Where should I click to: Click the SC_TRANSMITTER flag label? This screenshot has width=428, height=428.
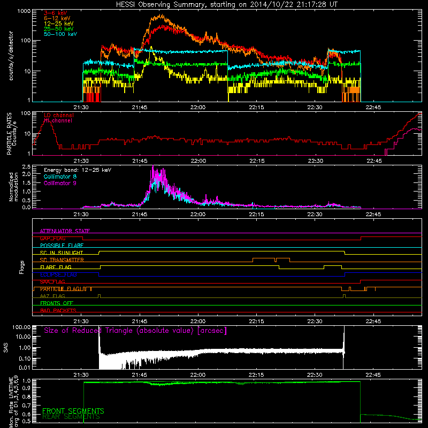pyautogui.click(x=62, y=260)
